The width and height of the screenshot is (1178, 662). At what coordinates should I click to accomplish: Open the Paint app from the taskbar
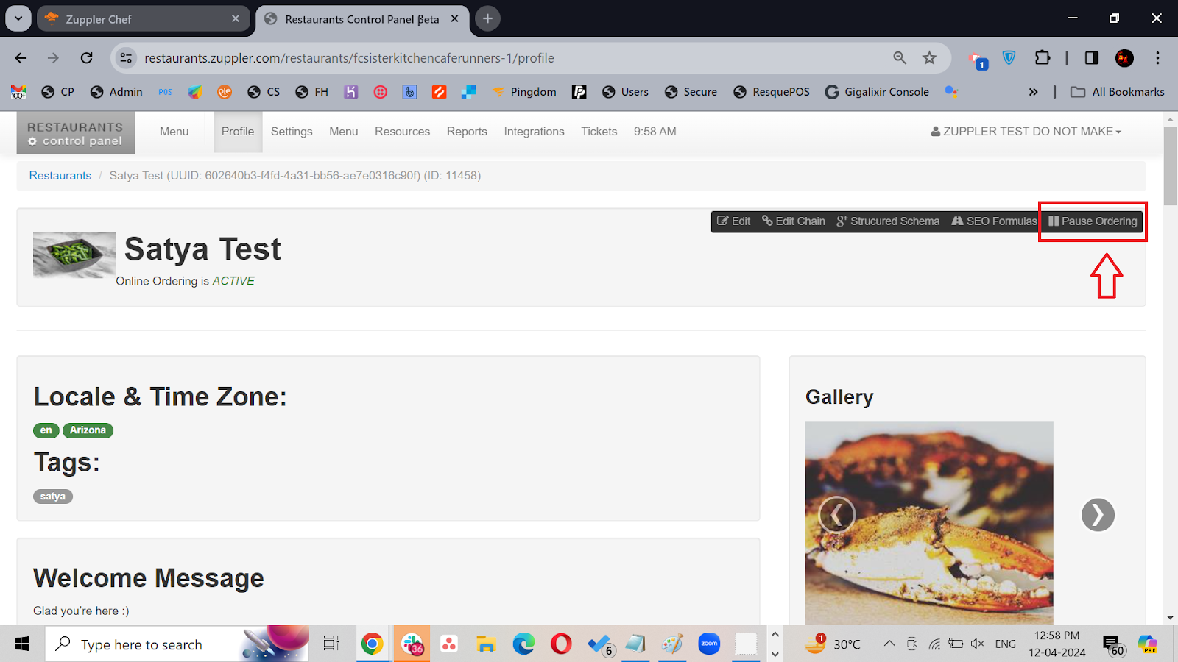pos(671,644)
